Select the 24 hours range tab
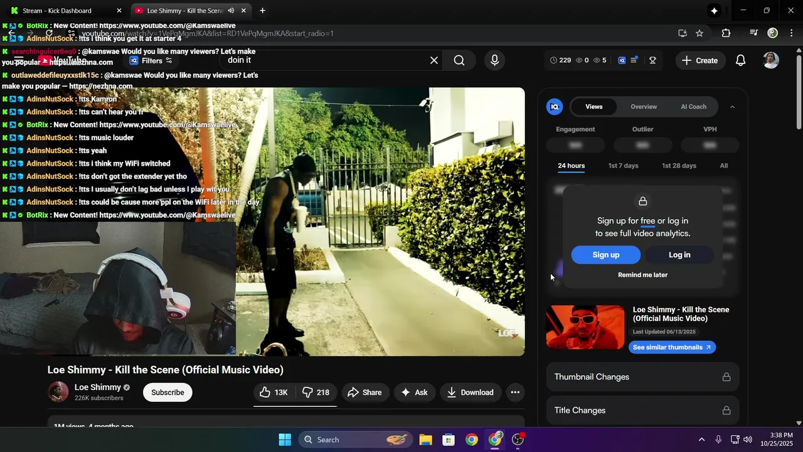Image resolution: width=803 pixels, height=452 pixels. pos(572,166)
